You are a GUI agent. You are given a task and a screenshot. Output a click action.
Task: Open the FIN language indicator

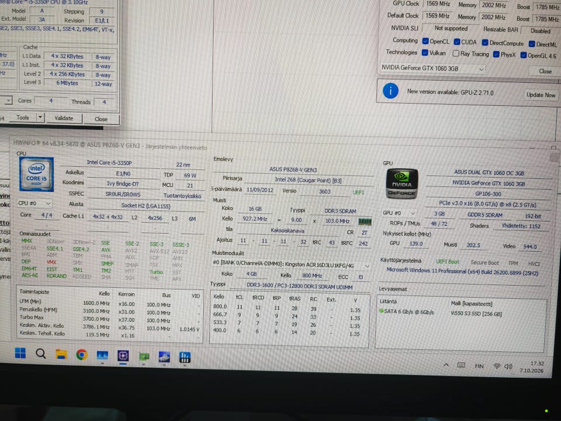tap(479, 366)
